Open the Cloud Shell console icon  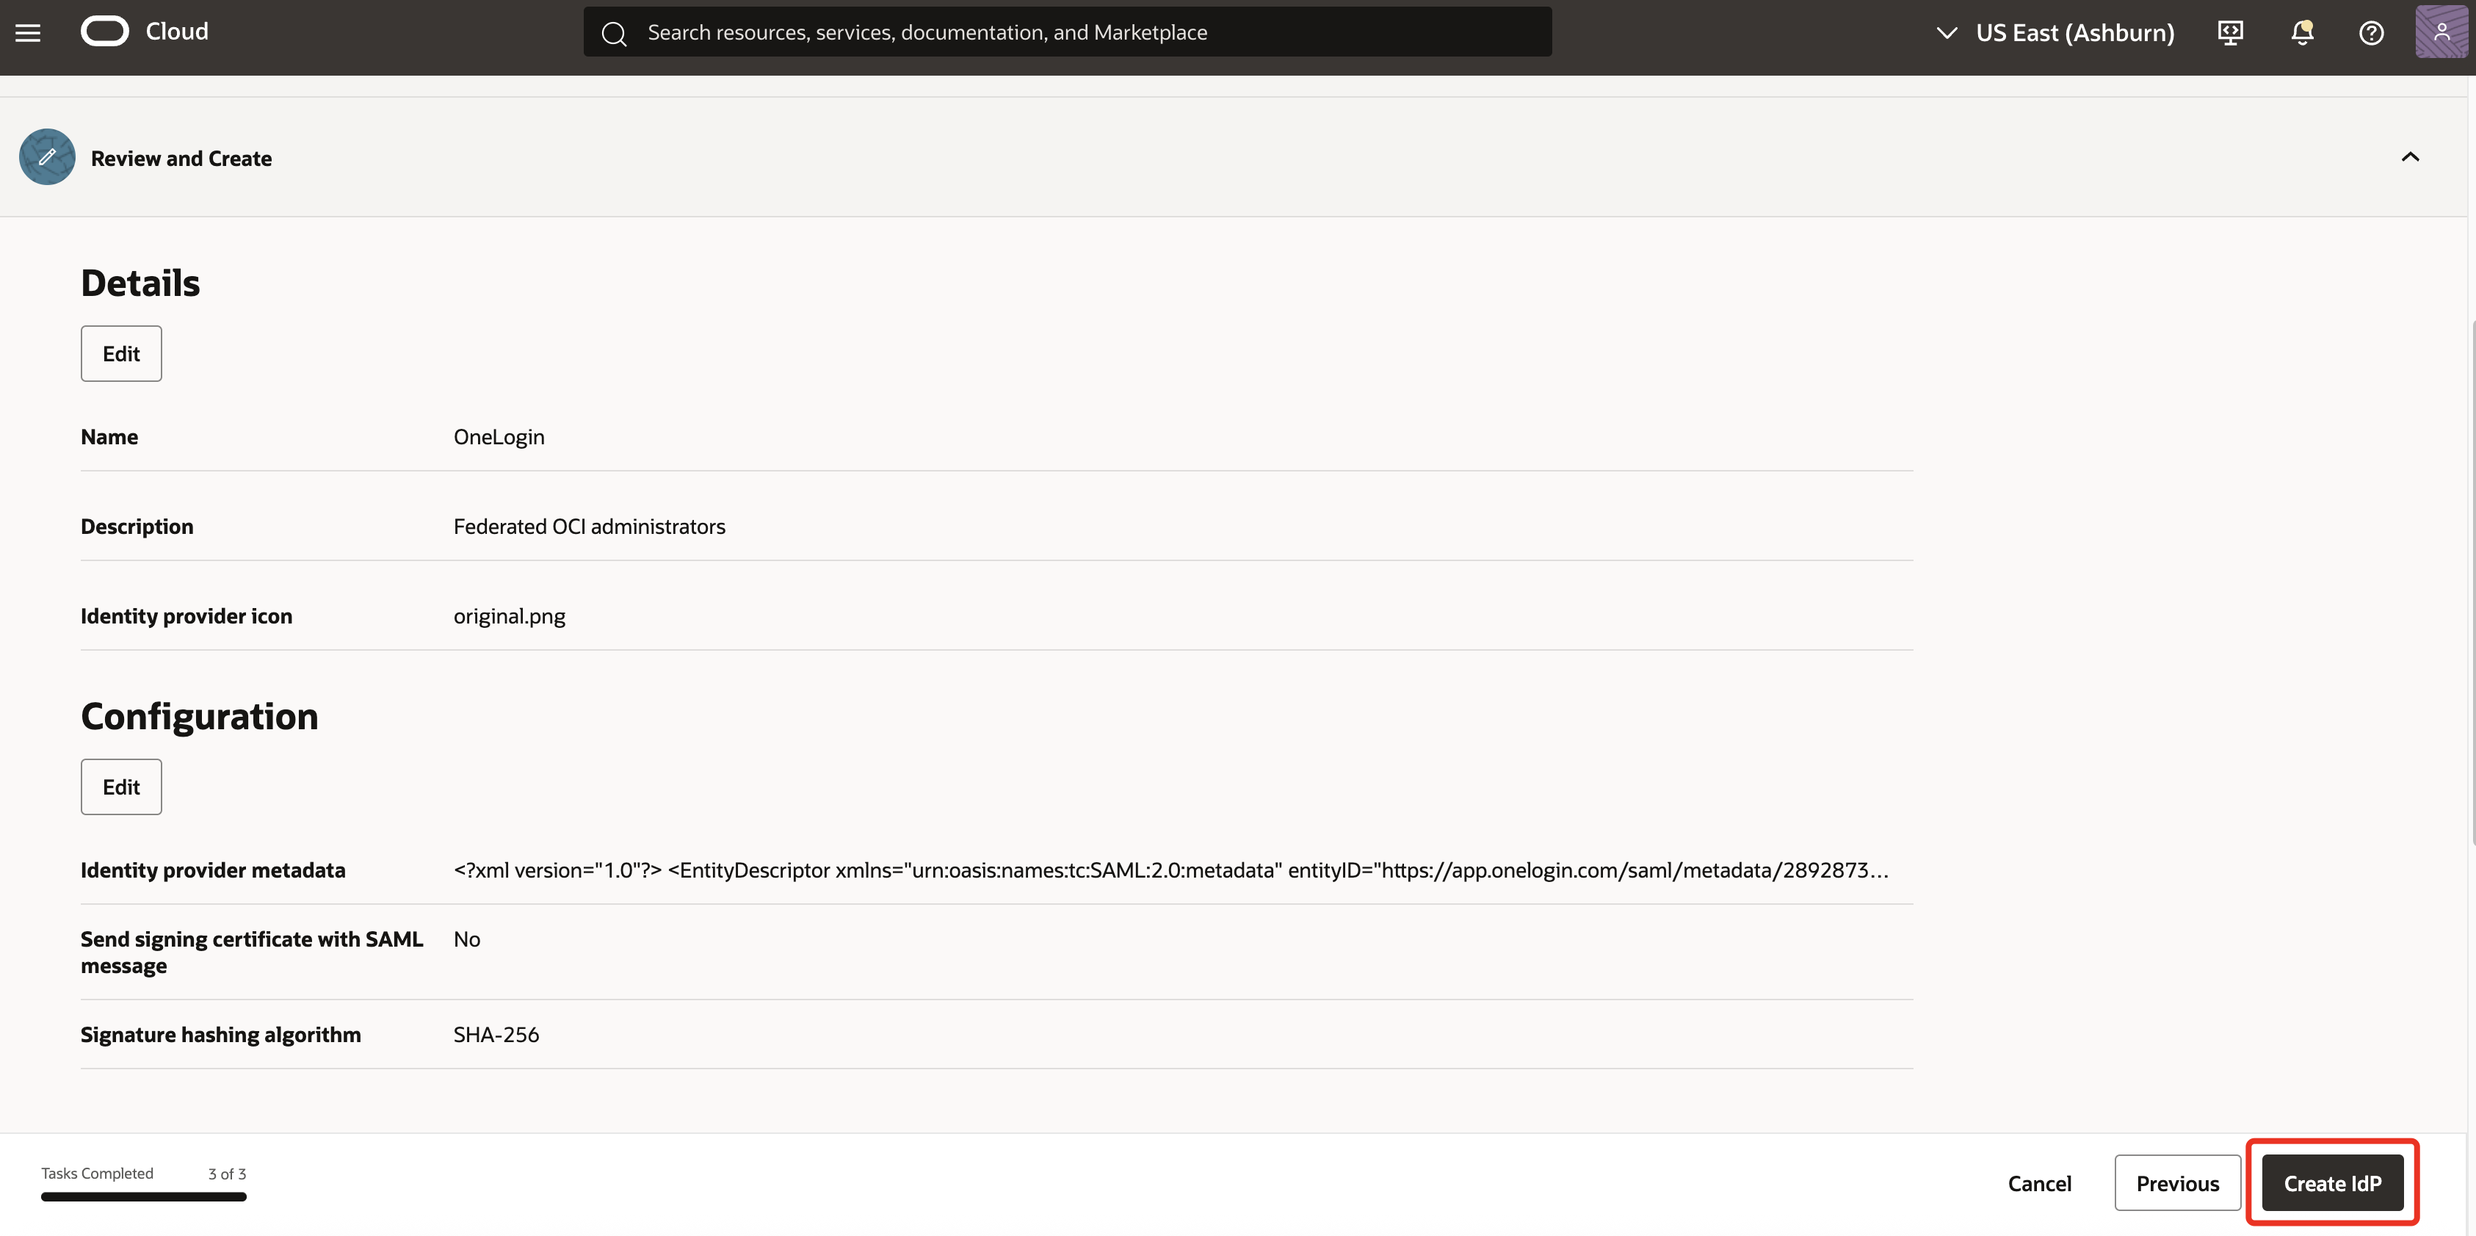click(x=2231, y=32)
